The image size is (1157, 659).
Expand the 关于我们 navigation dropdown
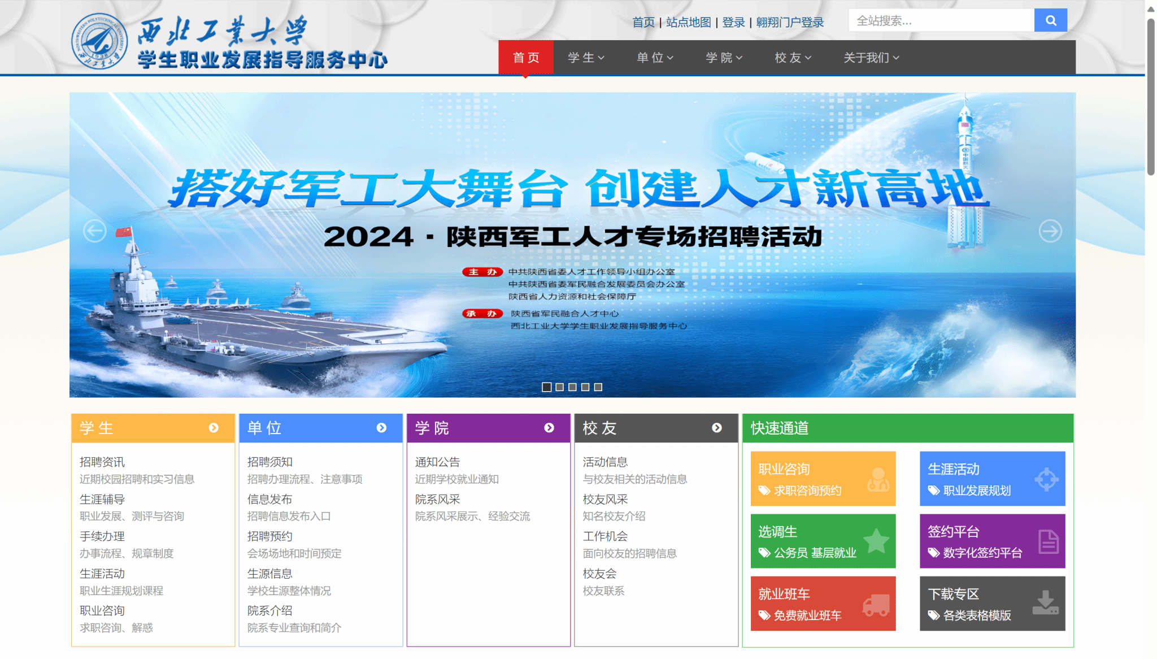[871, 58]
